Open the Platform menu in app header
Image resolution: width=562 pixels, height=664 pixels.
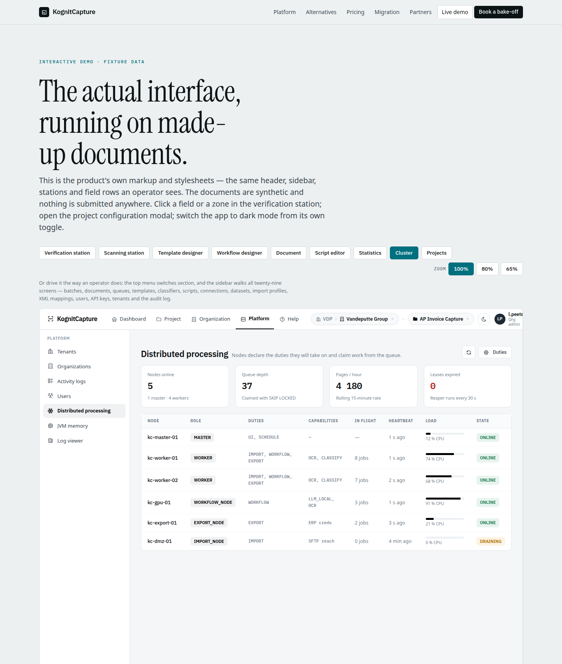(255, 319)
